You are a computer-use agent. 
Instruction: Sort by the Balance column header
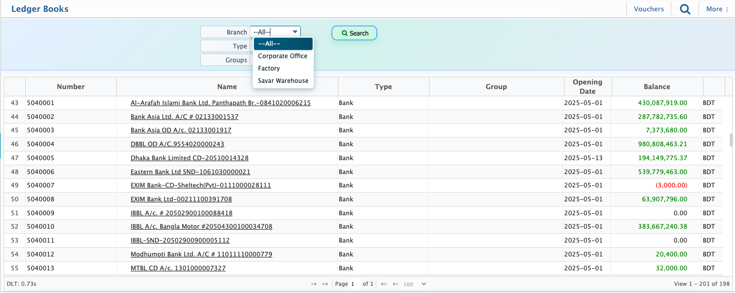pyautogui.click(x=657, y=87)
